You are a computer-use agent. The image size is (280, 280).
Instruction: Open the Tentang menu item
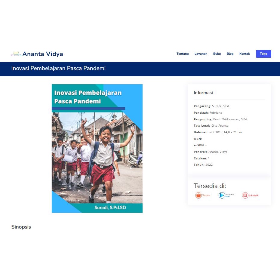pyautogui.click(x=183, y=54)
